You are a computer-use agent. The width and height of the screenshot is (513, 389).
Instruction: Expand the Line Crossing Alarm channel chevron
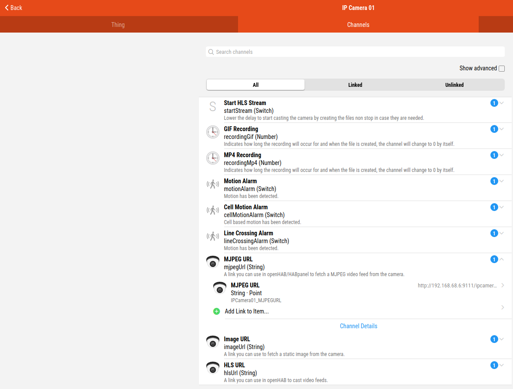(x=502, y=233)
